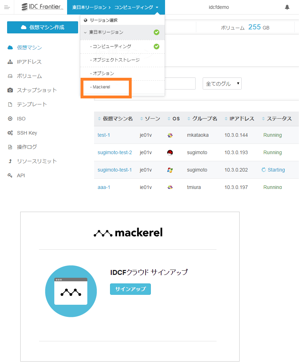Open the 全てのグル group dropdown
Screen dimensions: 301x363
coord(222,83)
